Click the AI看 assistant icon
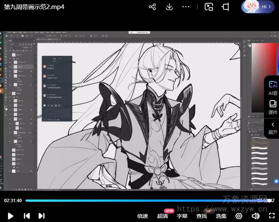The width and height of the screenshot is (279, 222). point(273,88)
